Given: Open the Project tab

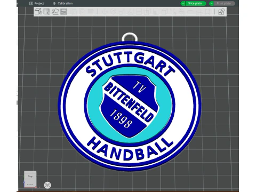Looking at the screenshot, I should pos(37,3).
